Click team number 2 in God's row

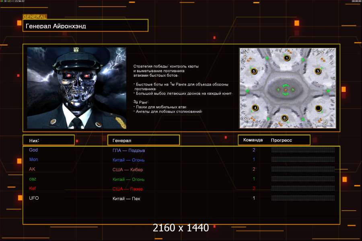[254, 150]
